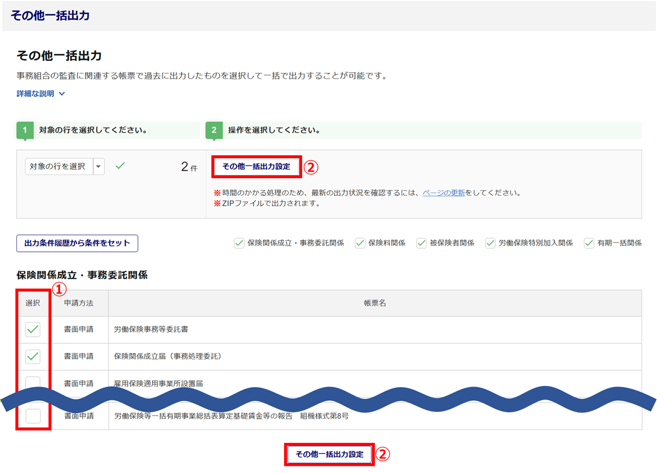Click the green step 2 number badge
Viewport: 657px width, 473px height.
click(214, 131)
